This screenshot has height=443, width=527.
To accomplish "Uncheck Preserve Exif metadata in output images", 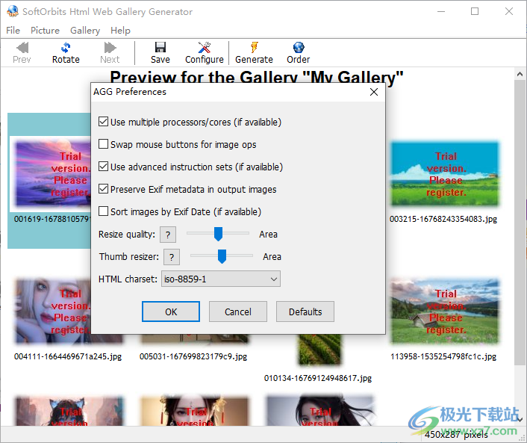I will click(x=103, y=189).
